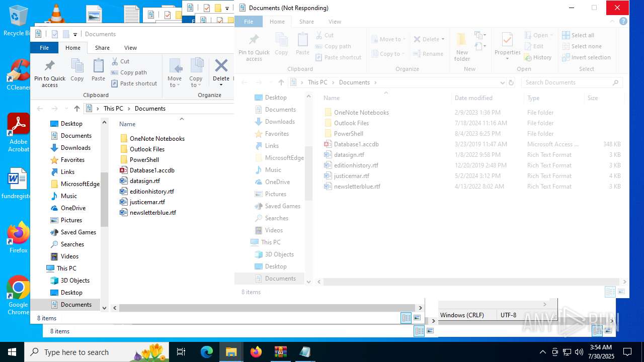Click Size column header in Not Responding window
This screenshot has height=362, width=644.
pyautogui.click(x=593, y=98)
